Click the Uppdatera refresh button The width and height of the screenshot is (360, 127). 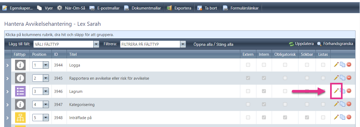[x=301, y=44]
